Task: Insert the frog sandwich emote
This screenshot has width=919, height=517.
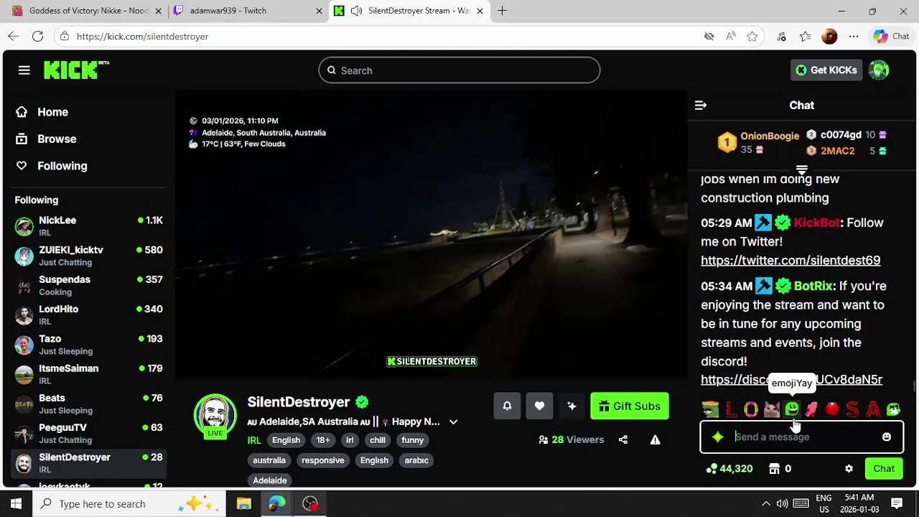Action: (x=710, y=409)
